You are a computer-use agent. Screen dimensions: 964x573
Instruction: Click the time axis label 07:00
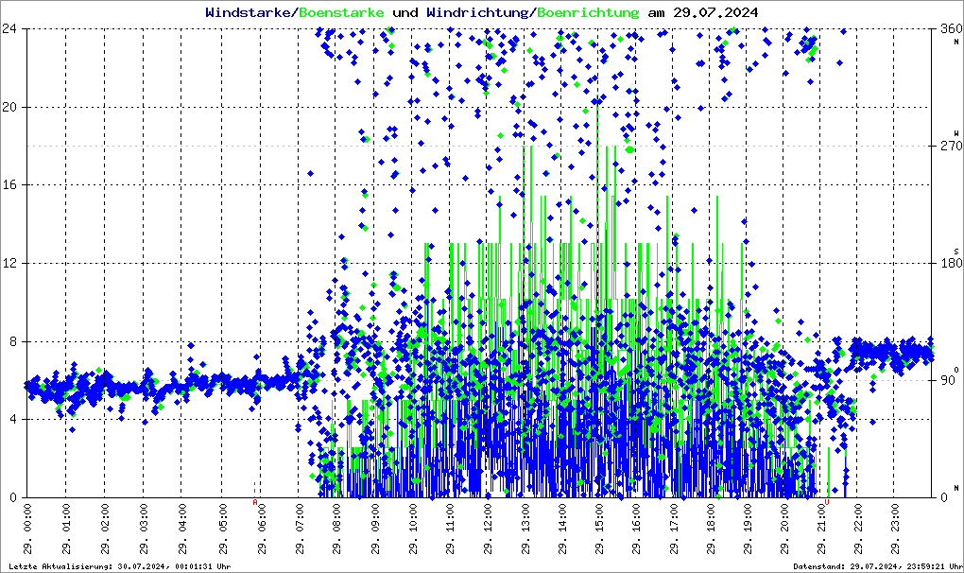pyautogui.click(x=300, y=529)
